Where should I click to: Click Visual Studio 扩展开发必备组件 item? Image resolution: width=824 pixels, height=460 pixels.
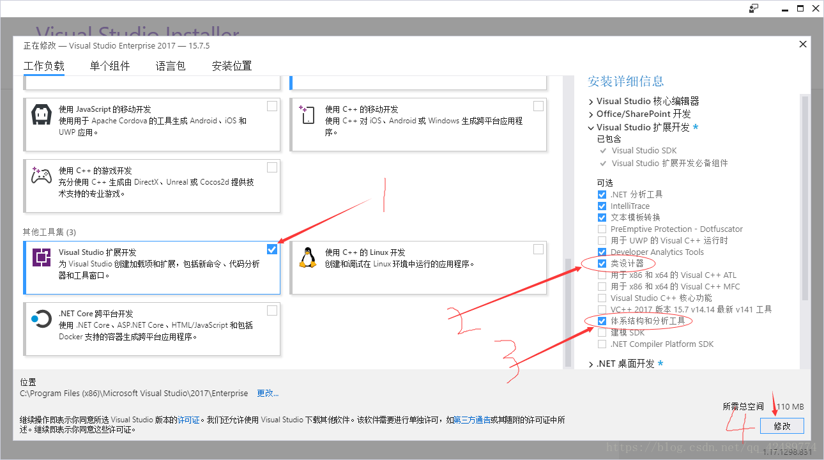[x=669, y=163]
